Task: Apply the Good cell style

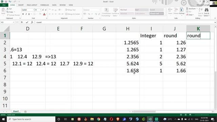Action: 157,10
